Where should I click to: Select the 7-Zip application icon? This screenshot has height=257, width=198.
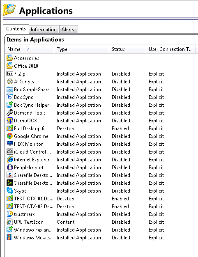tap(10, 73)
